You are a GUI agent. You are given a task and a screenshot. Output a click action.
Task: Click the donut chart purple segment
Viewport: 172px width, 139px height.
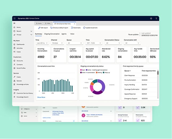coord(102,85)
